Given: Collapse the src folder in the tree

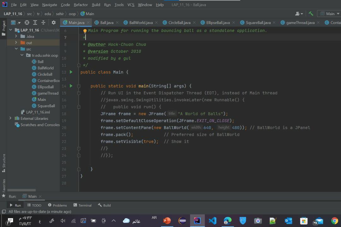Looking at the screenshot, I should click(16, 49).
